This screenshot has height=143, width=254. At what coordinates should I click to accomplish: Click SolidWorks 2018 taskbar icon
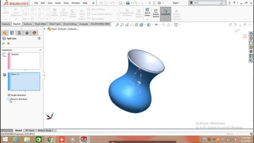[x=84, y=139]
